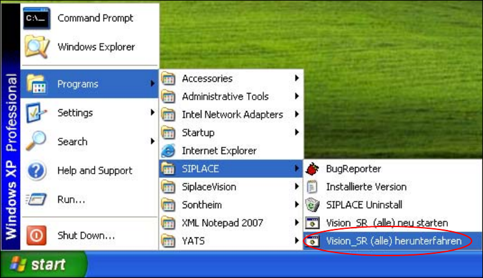Expand the Startup submenu arrow

[x=297, y=132]
